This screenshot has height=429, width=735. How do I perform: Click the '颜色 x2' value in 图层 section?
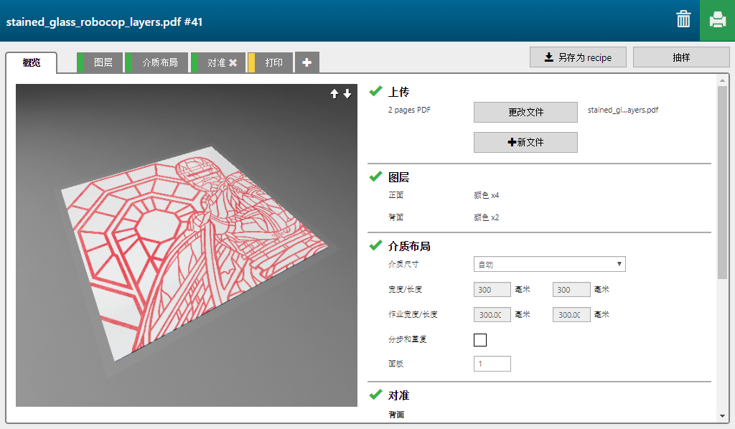pyautogui.click(x=487, y=217)
